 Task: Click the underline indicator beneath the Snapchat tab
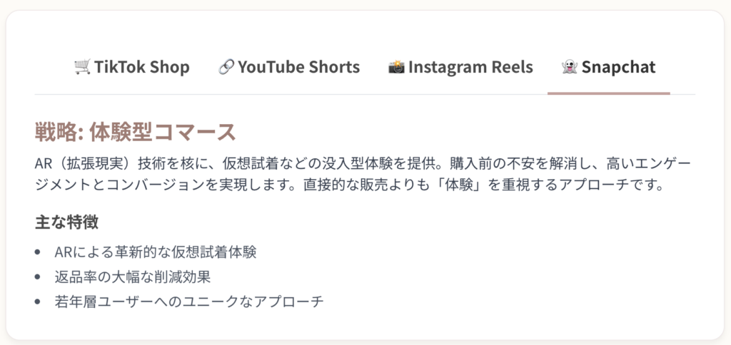click(609, 93)
